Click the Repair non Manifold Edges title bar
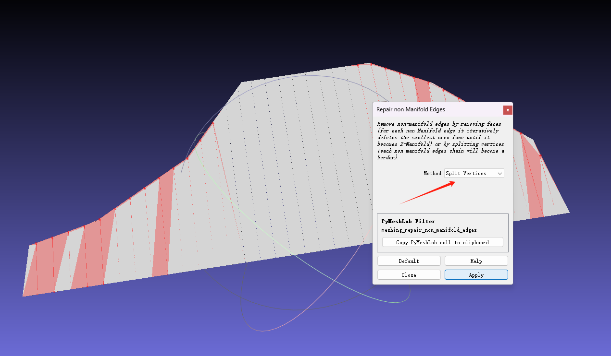611x356 pixels. [433, 110]
